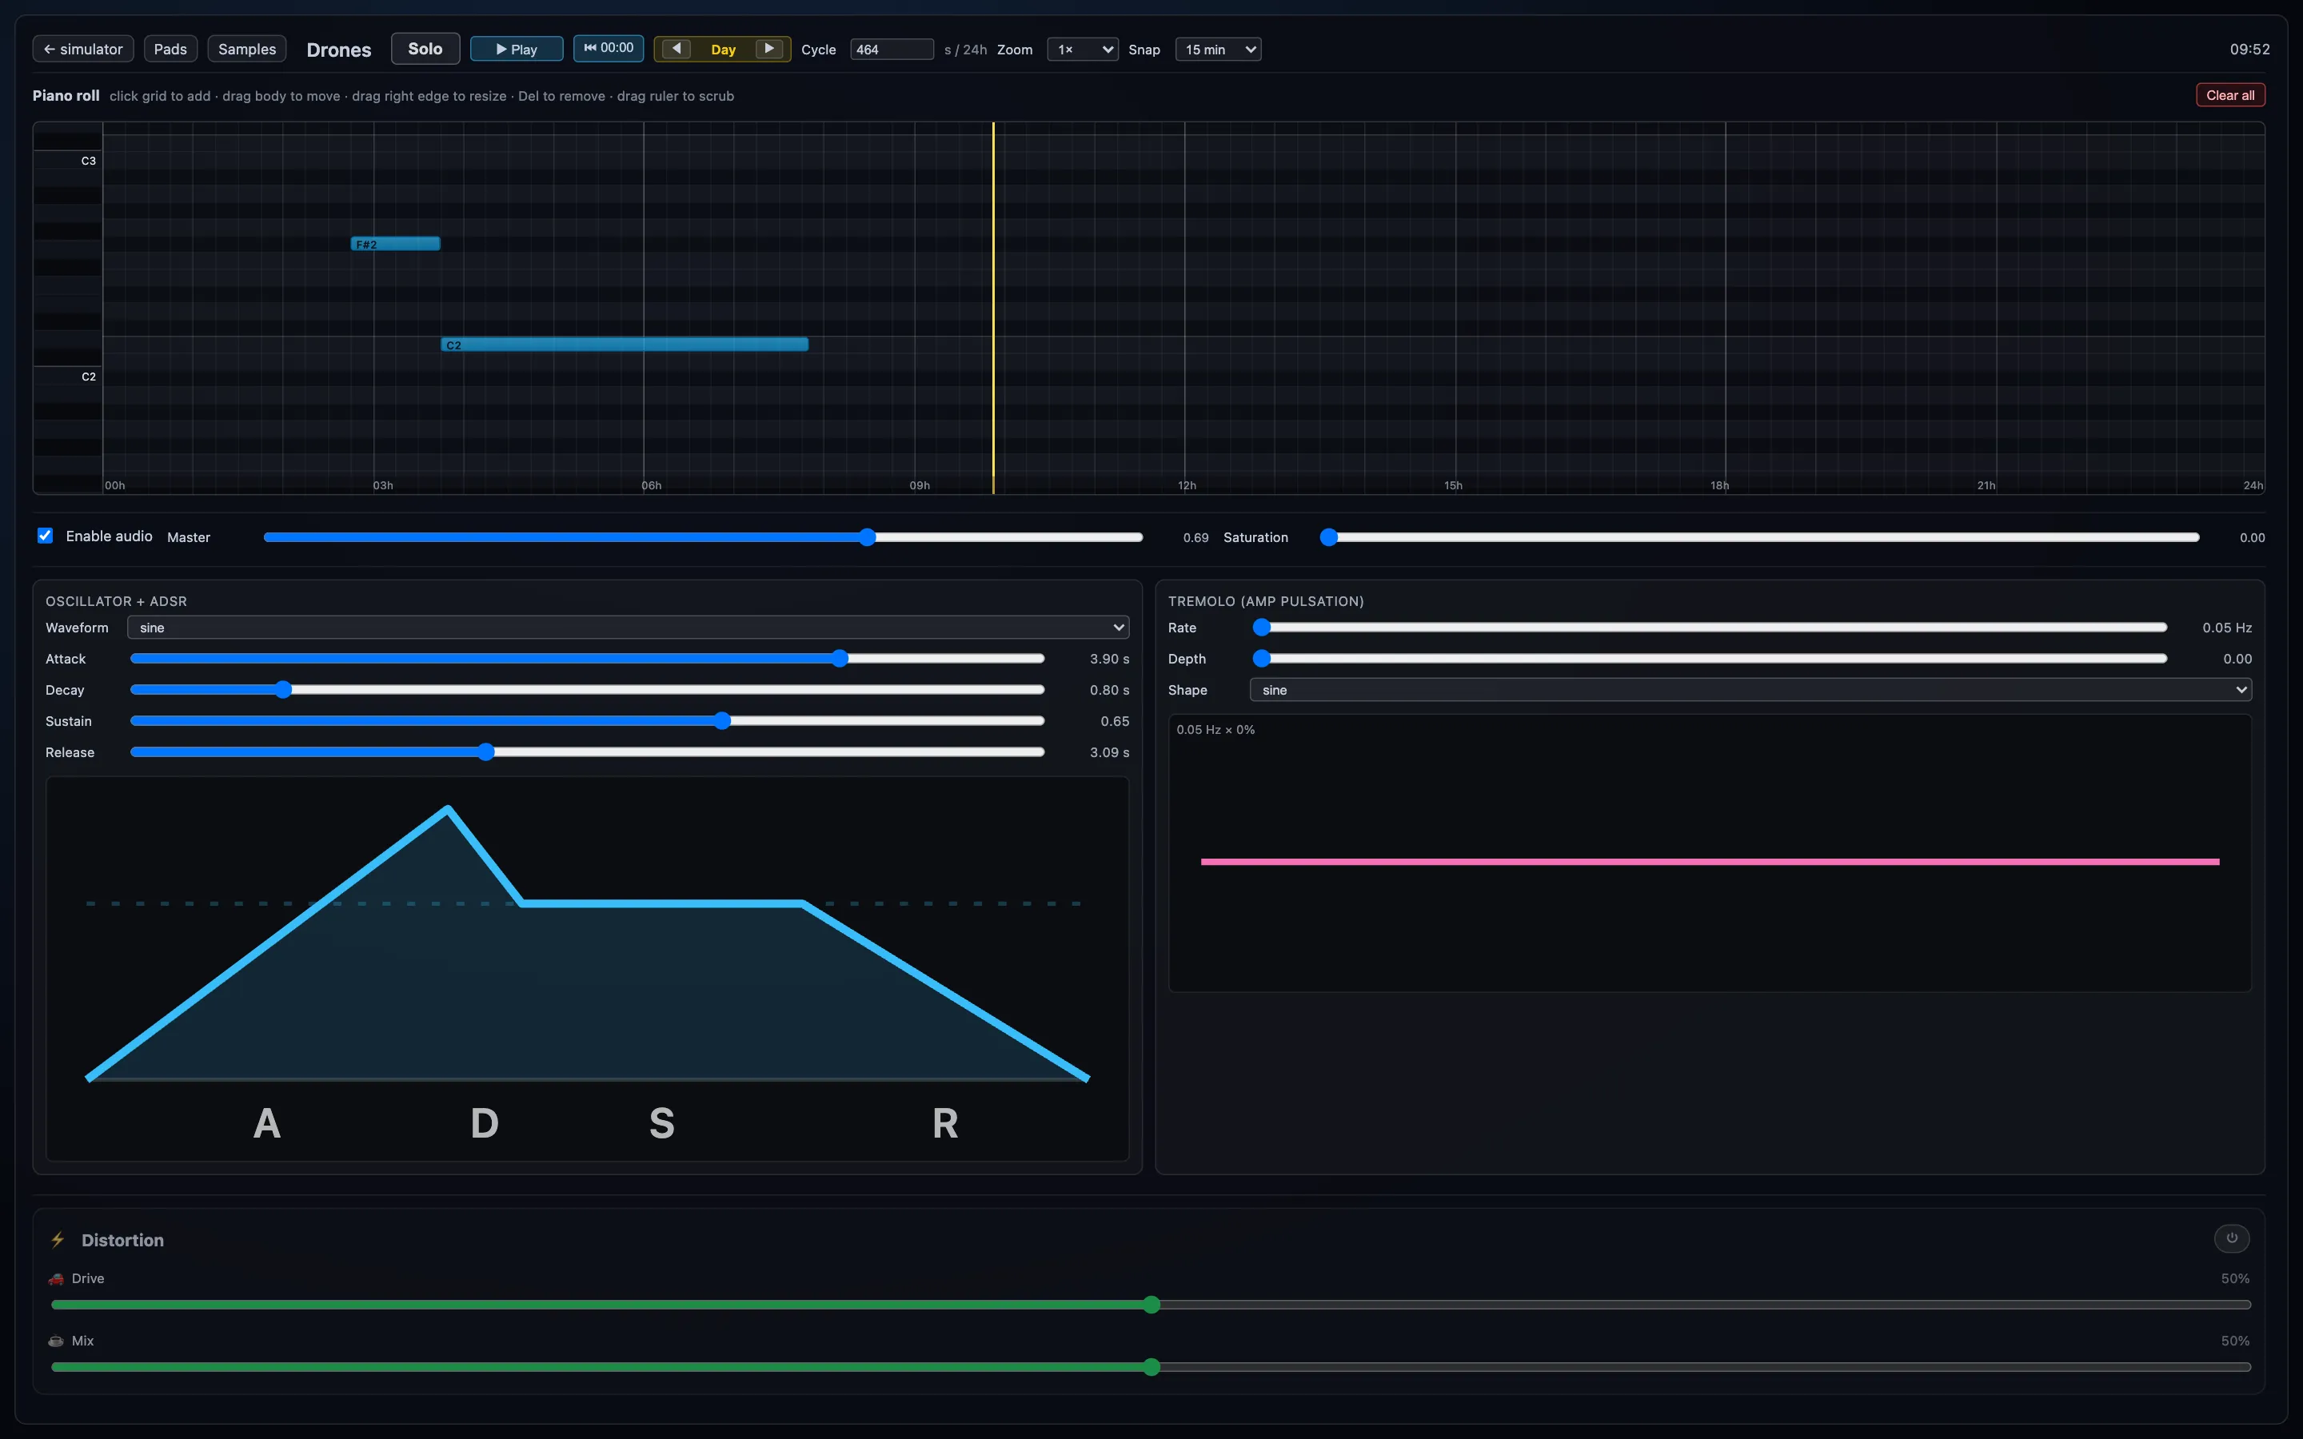Image resolution: width=2303 pixels, height=1439 pixels.
Task: Click the Clear all button
Action: pyautogui.click(x=2229, y=95)
